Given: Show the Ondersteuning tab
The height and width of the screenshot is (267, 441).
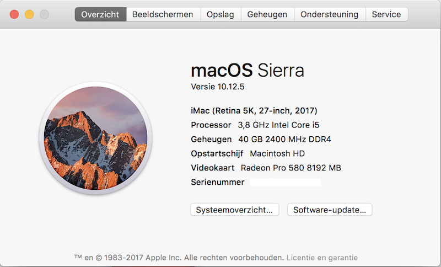Looking at the screenshot, I should 330,14.
